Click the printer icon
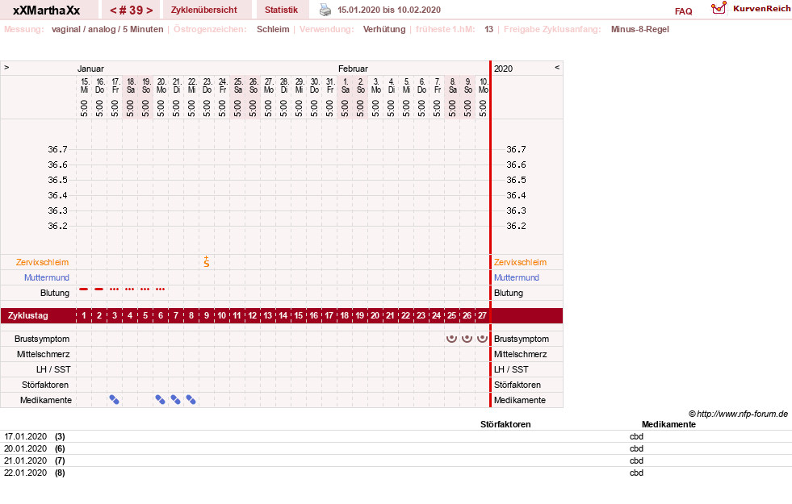 325,10
